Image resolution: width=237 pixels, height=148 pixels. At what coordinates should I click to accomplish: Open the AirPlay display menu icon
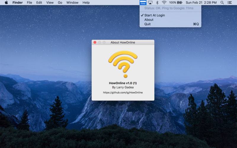pos(150,3)
